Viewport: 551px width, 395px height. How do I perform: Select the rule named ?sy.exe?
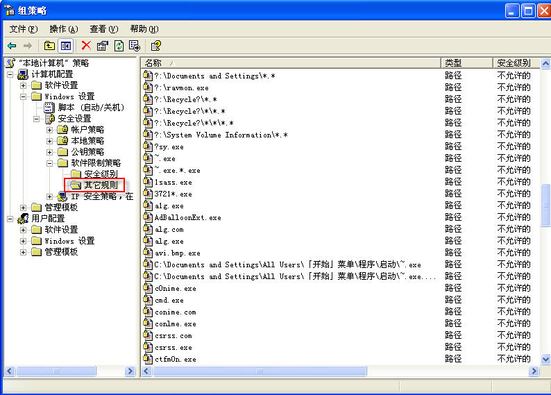(x=169, y=147)
